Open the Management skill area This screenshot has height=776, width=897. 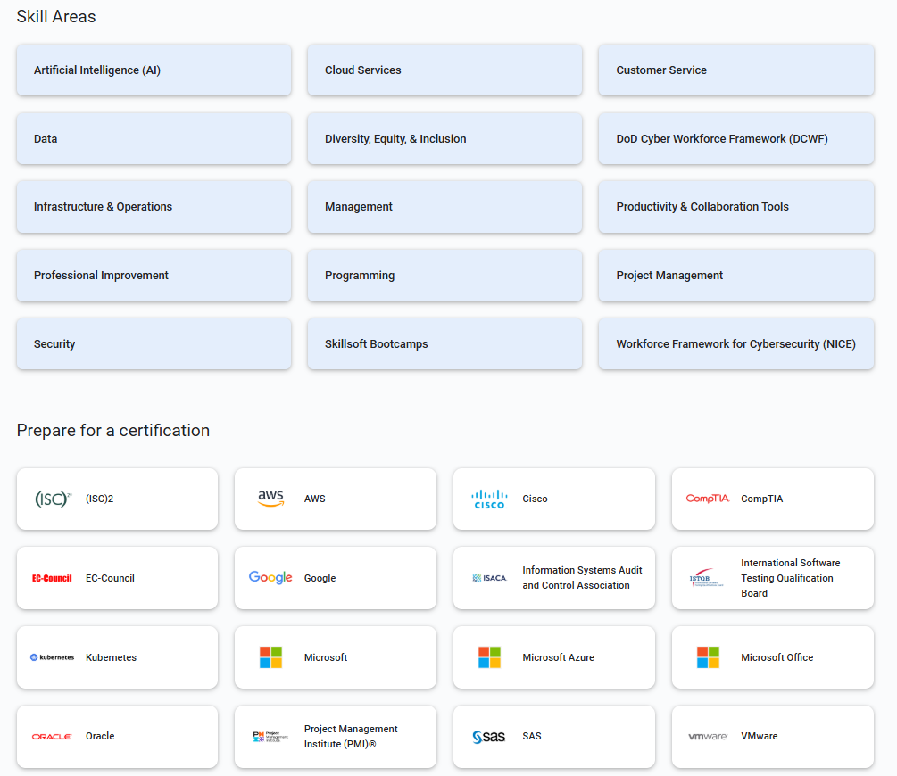[444, 206]
